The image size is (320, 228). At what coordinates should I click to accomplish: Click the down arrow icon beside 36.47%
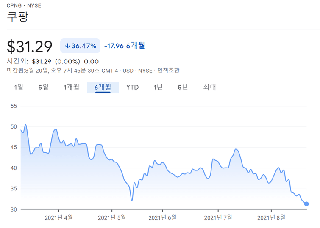(67, 46)
